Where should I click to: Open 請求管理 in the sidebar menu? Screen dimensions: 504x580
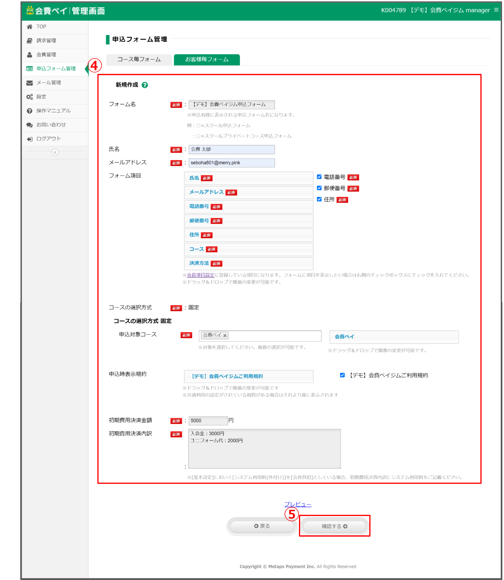[x=55, y=41]
